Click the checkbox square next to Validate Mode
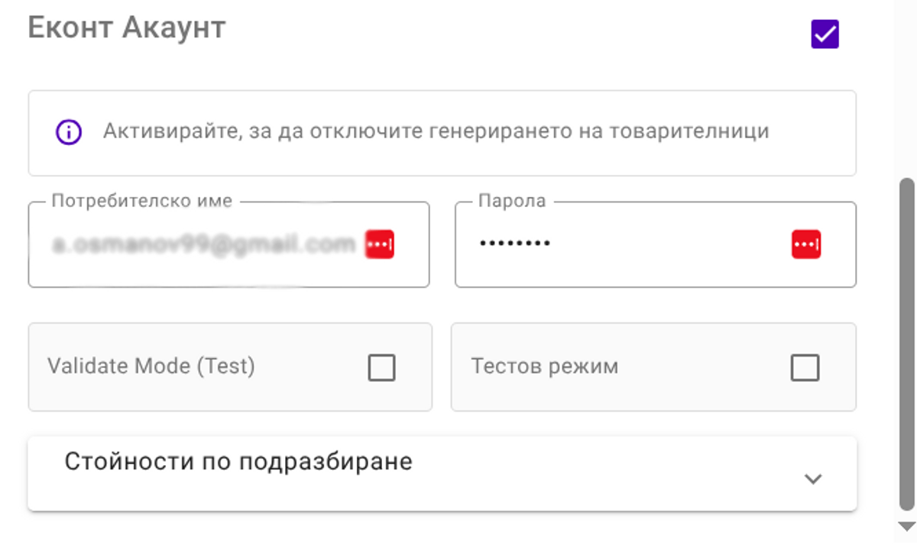Viewport: 917px width, 549px height. (x=383, y=367)
